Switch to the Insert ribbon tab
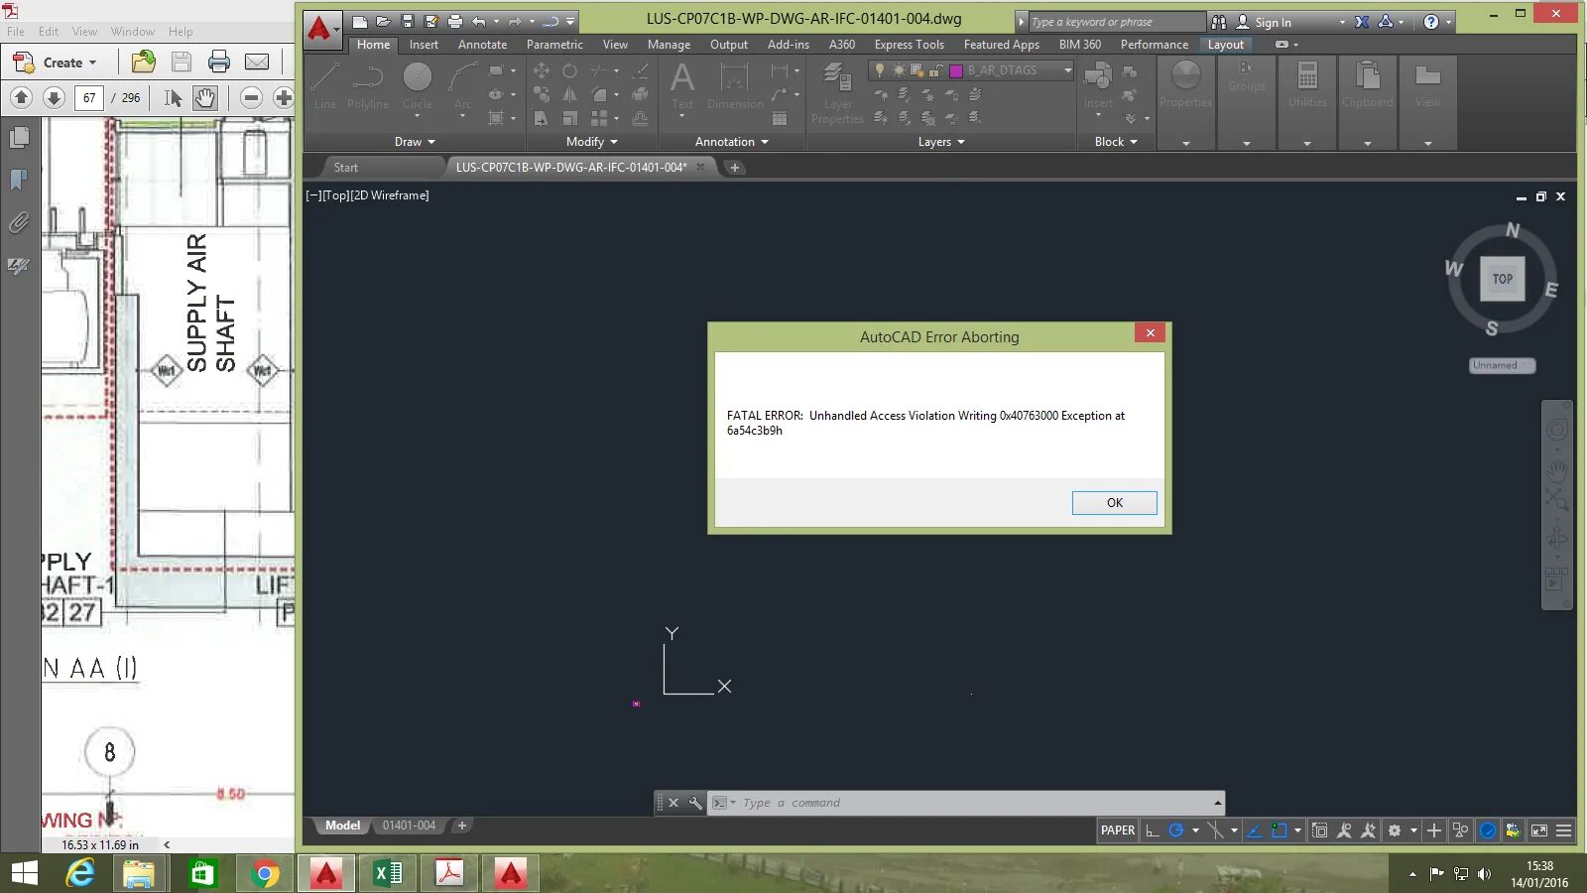Image resolution: width=1587 pixels, height=893 pixels. (424, 45)
